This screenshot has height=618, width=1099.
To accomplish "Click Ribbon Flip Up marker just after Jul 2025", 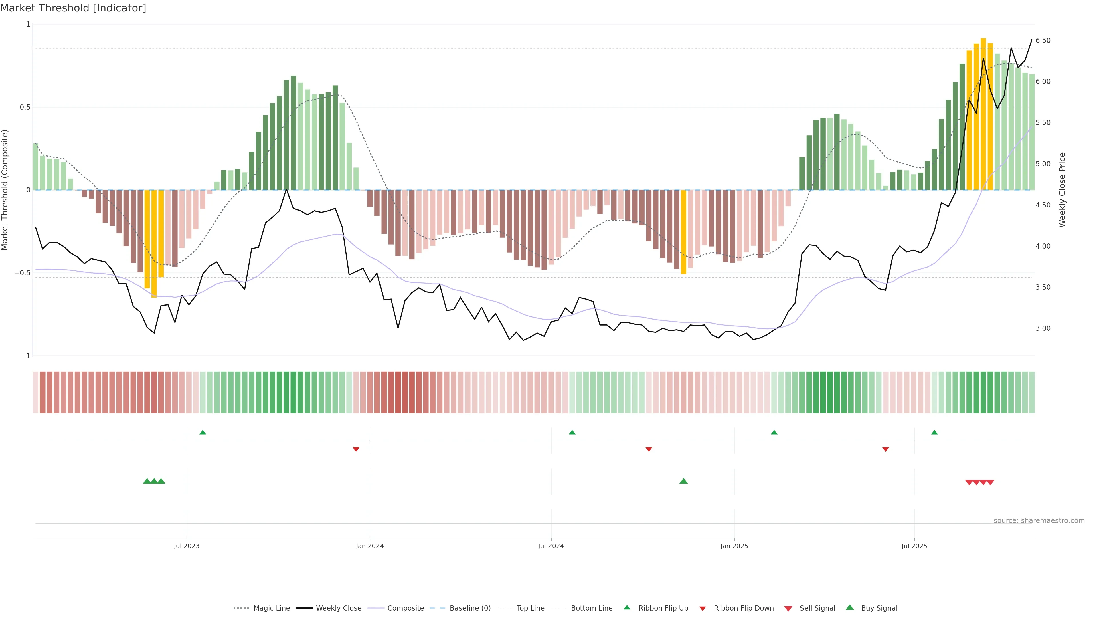I will click(934, 433).
